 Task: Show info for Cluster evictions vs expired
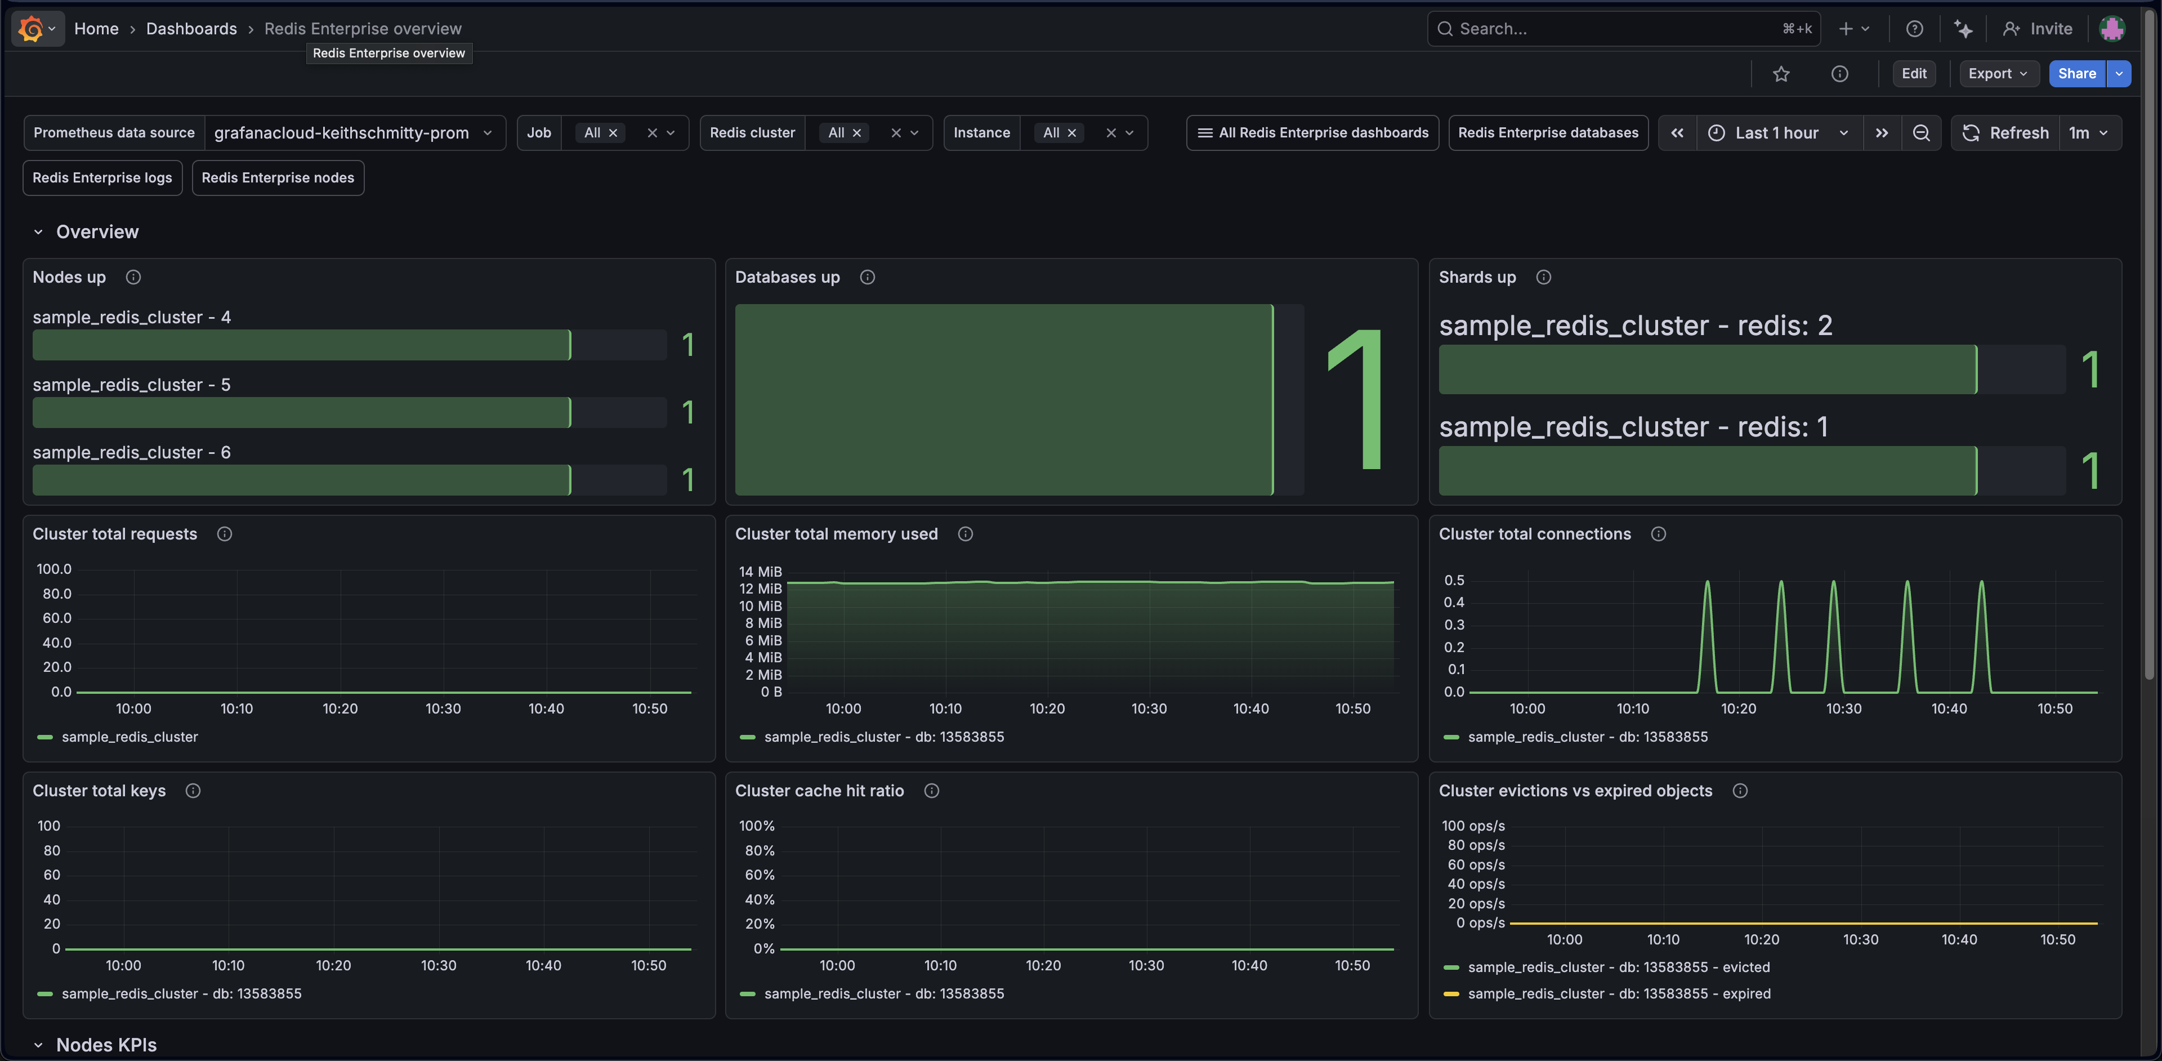[x=1740, y=791]
